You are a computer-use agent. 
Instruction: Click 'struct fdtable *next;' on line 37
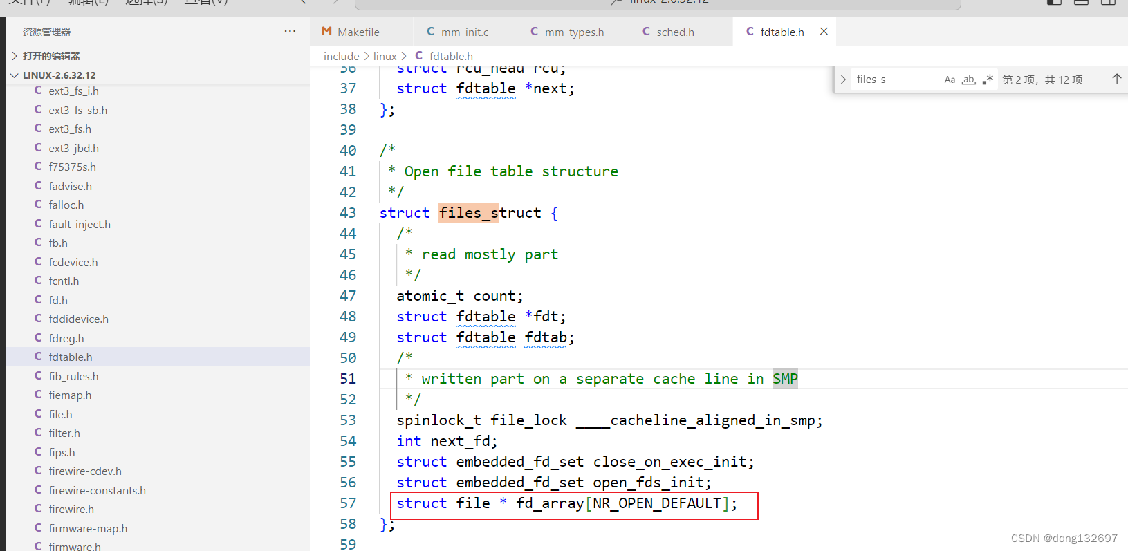(486, 88)
